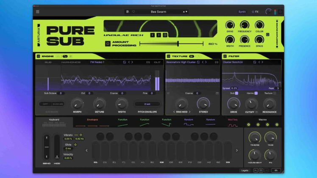Toggle filter routing for Sub
317x178 pixels.
tap(236, 93)
